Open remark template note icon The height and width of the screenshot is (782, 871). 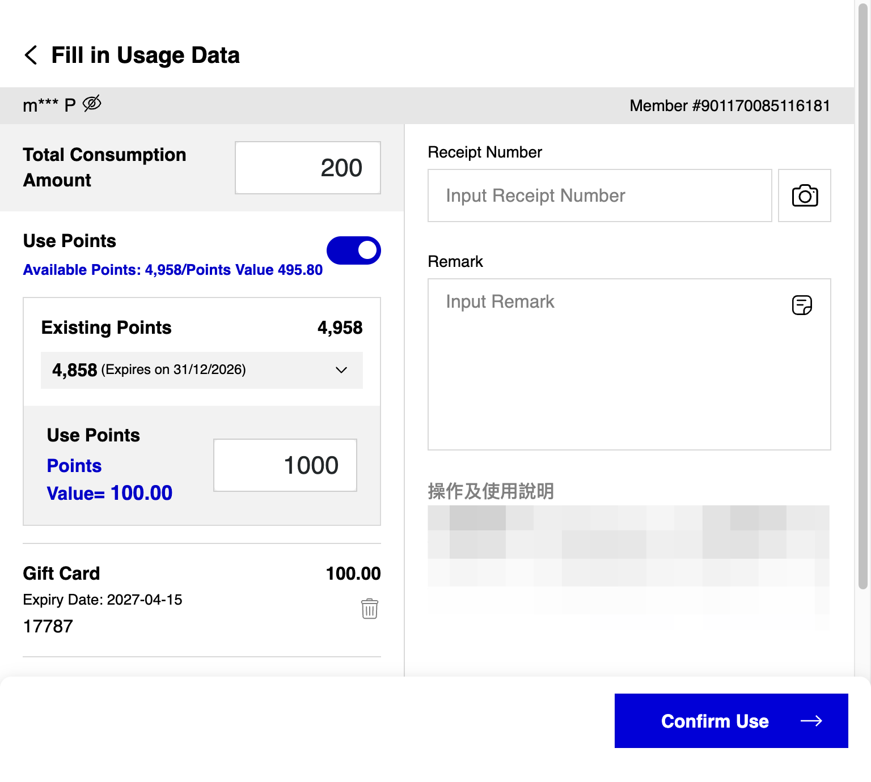[802, 305]
